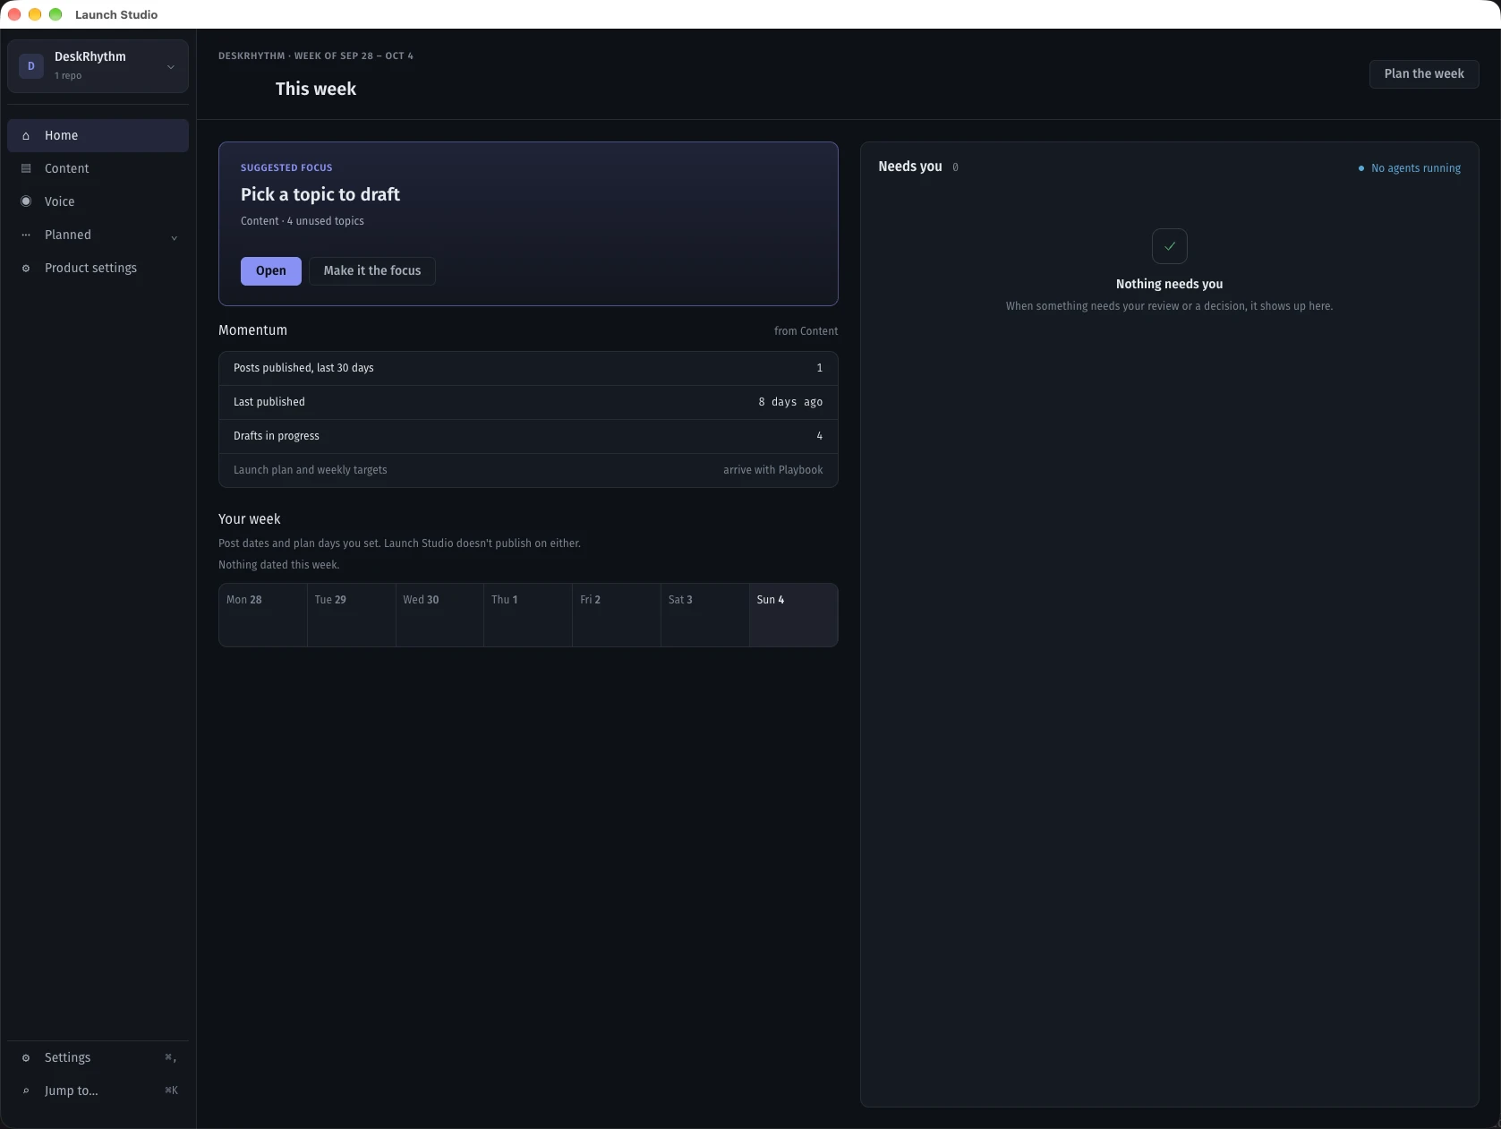Select the Thu 1 day cell

528,615
